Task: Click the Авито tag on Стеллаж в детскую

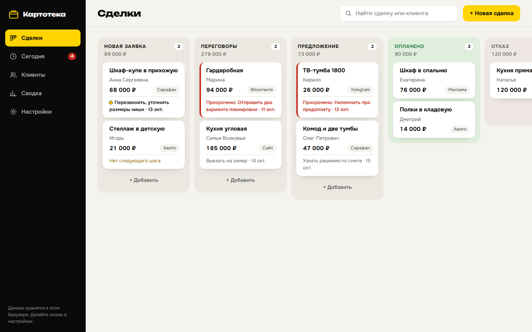Action: click(x=170, y=148)
